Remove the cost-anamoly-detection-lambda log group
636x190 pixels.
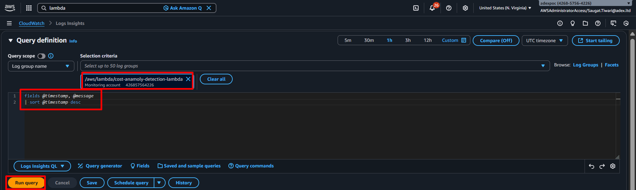click(188, 79)
